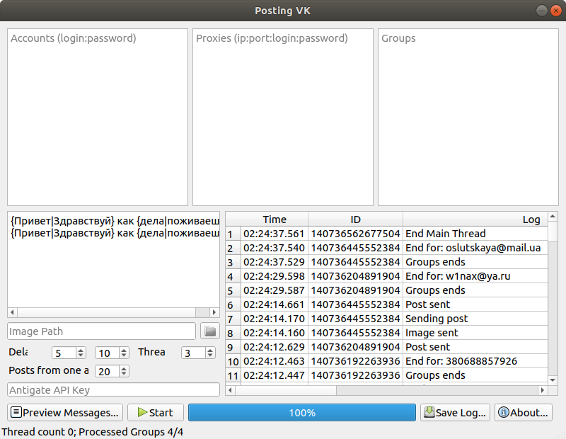566x439 pixels.
Task: Focus the Proxies text area
Action: tap(283, 117)
